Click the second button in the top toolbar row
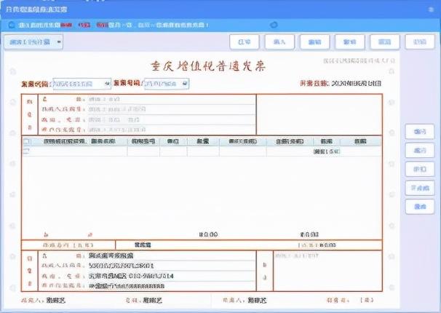Screen dimensions: 441x313 [x=280, y=42]
